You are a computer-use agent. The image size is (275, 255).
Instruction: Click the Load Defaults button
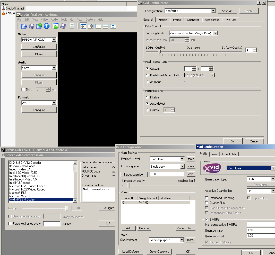(131, 252)
